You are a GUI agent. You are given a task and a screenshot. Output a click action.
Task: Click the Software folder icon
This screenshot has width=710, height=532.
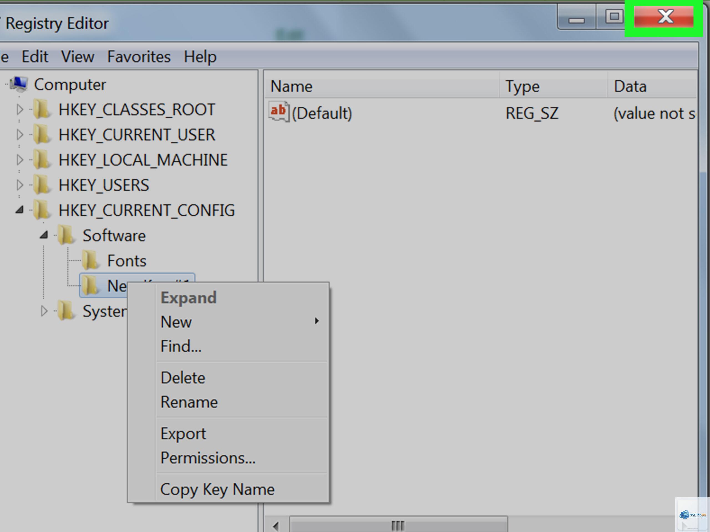point(66,235)
